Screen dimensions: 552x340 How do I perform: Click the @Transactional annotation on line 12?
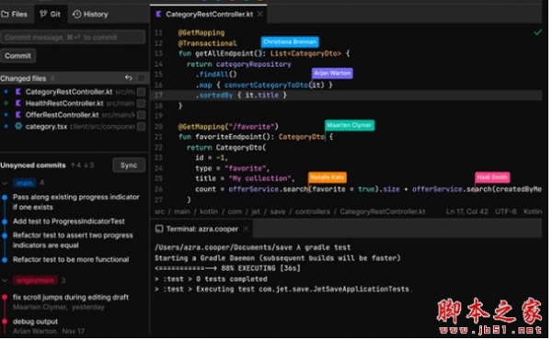point(207,43)
